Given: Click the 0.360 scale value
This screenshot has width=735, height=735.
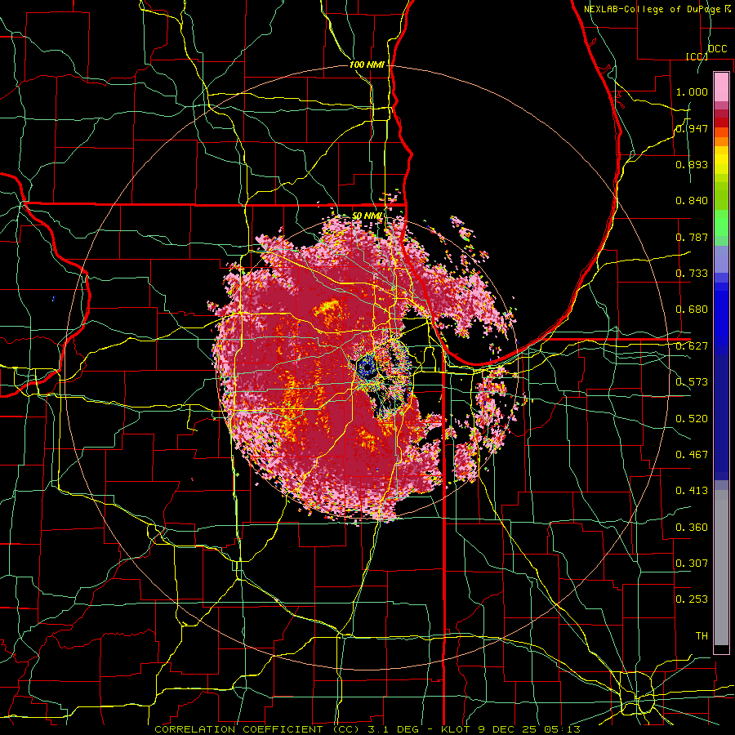Looking at the screenshot, I should (x=692, y=527).
